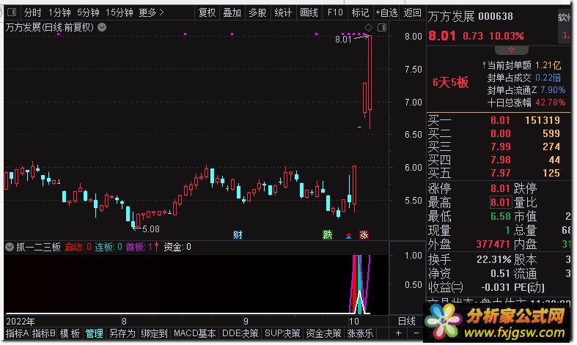Click the 外盘 value 377471
The image size is (577, 345).
click(493, 244)
